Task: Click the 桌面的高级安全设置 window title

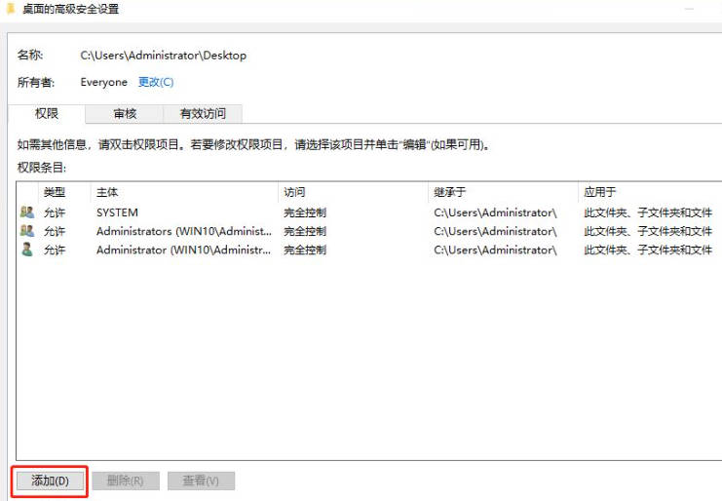Action: click(x=70, y=9)
